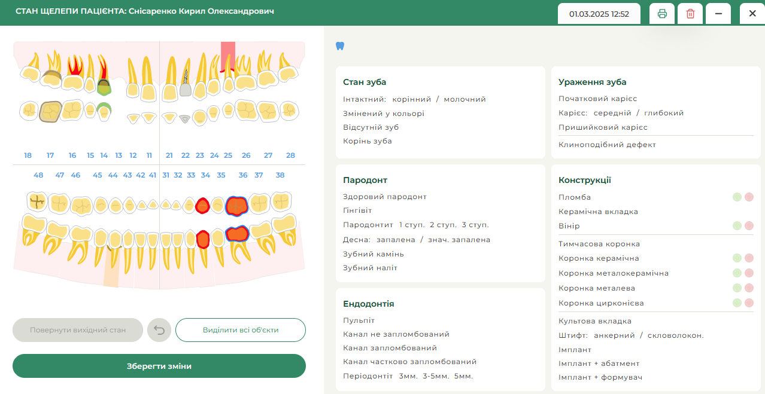The image size is (765, 394).
Task: Click the undo arrow button
Action: pyautogui.click(x=159, y=330)
